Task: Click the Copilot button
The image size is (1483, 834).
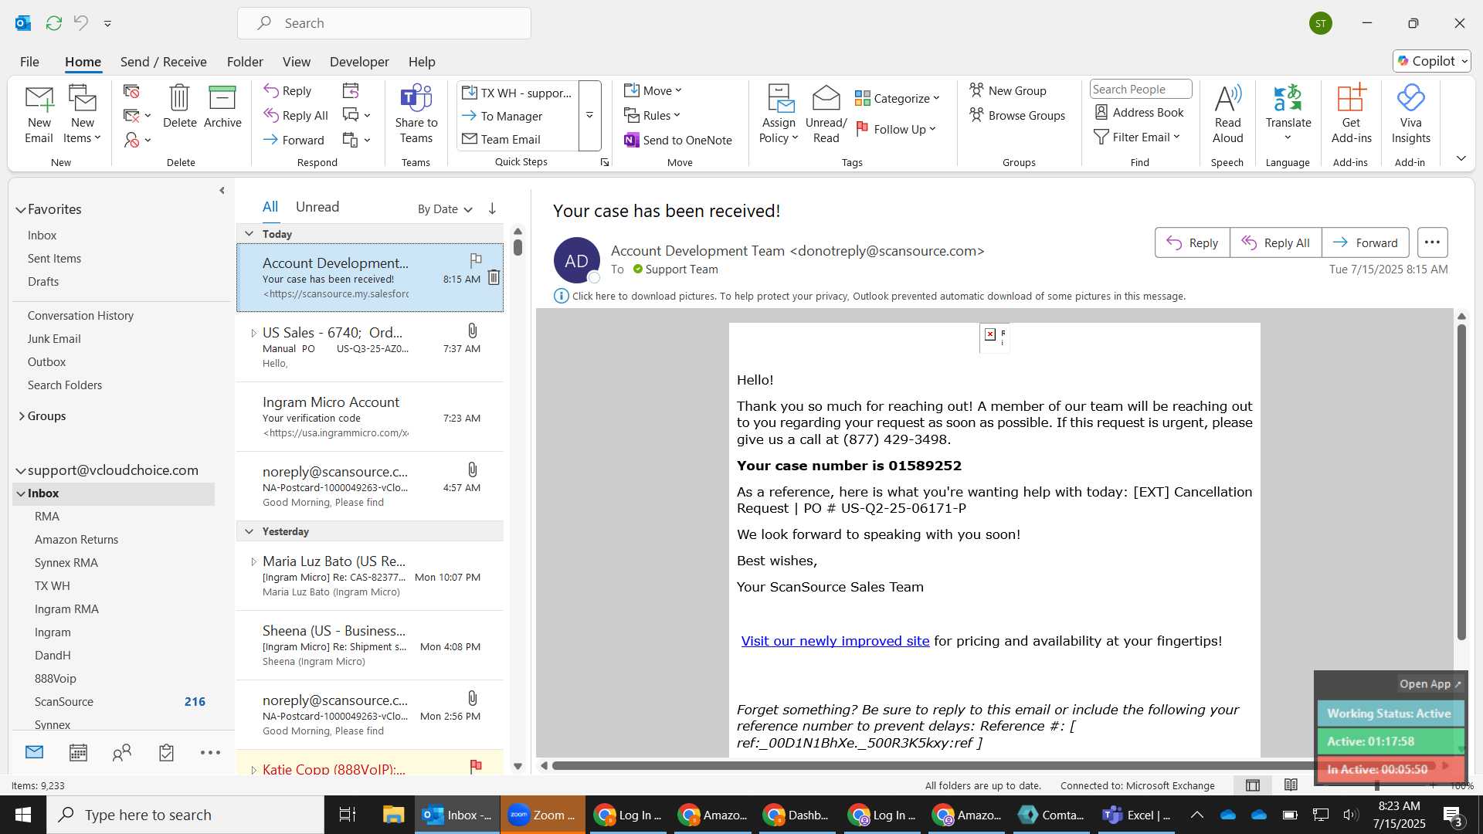Action: (1431, 61)
